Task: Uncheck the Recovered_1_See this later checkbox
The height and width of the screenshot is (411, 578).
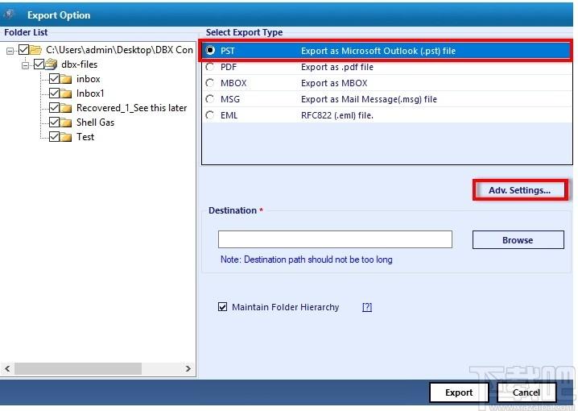Action: (54, 108)
